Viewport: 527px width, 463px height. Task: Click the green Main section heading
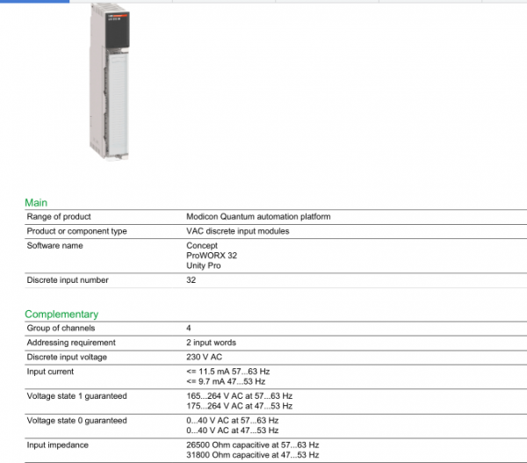(36, 203)
